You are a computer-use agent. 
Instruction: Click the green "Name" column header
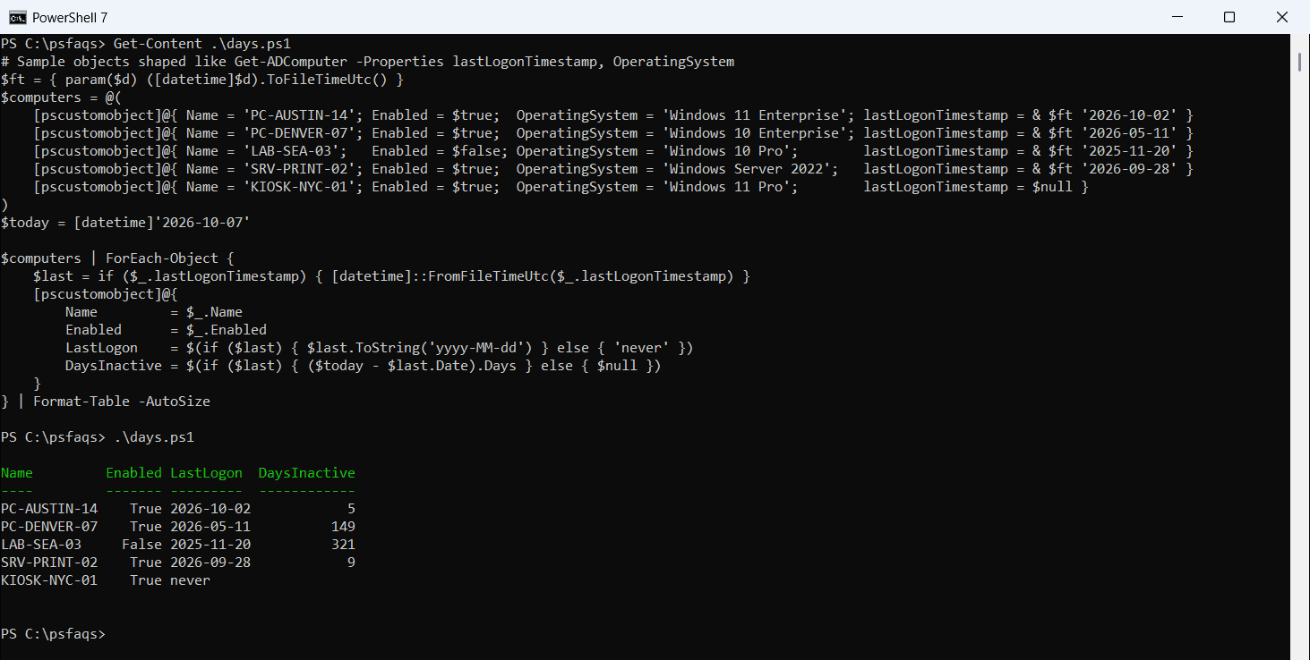pos(17,473)
